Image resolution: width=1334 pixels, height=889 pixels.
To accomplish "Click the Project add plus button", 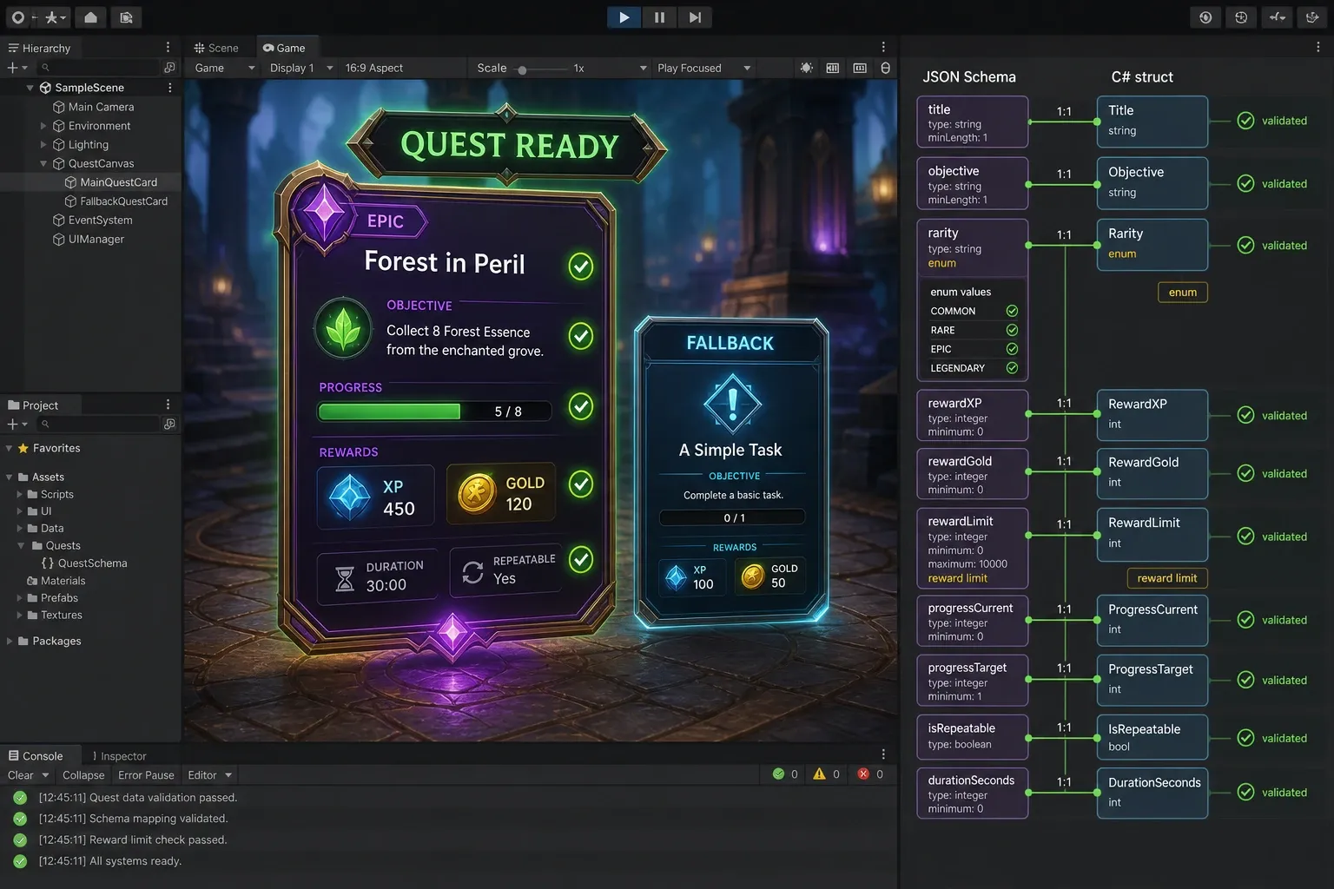I will pyautogui.click(x=12, y=424).
